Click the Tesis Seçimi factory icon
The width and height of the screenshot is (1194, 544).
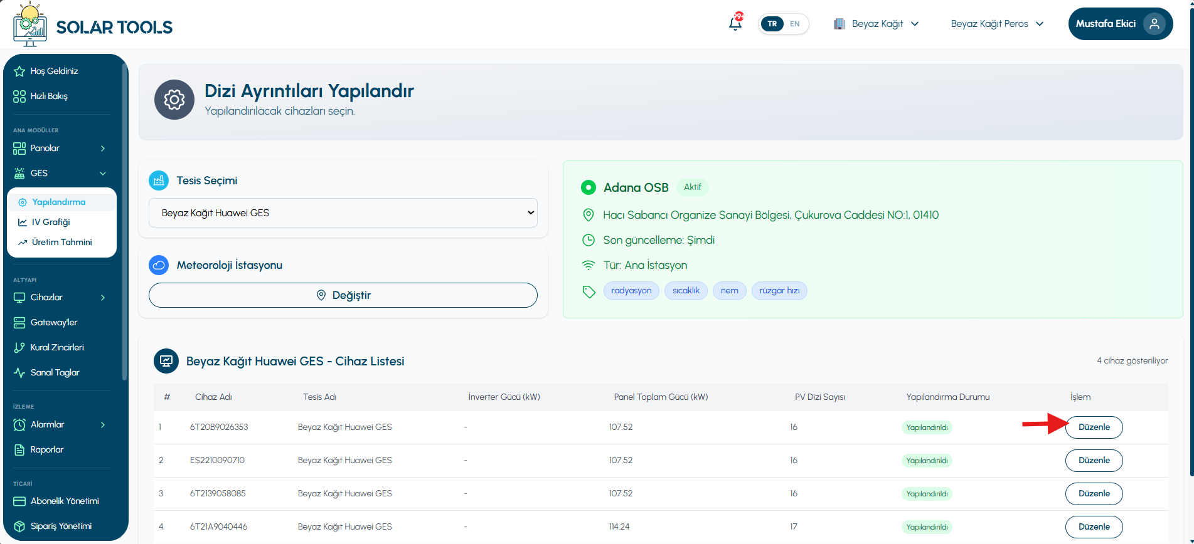point(159,180)
